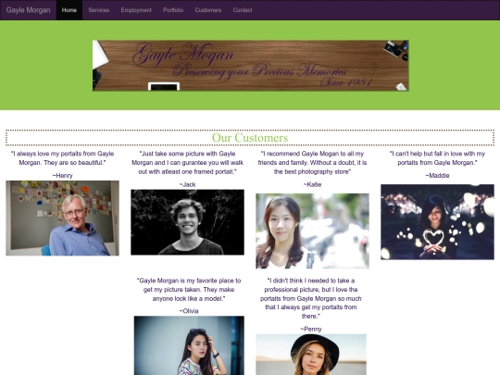Open Henry's portrait photo
Viewport: 500px width, 375px height.
[63, 219]
